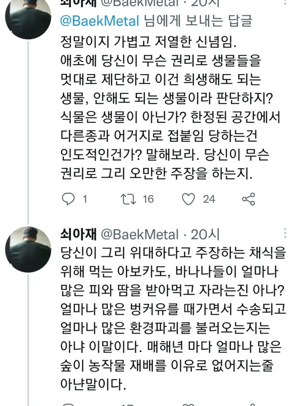View the 24 likes count
The height and width of the screenshot is (406, 302).
tap(209, 199)
